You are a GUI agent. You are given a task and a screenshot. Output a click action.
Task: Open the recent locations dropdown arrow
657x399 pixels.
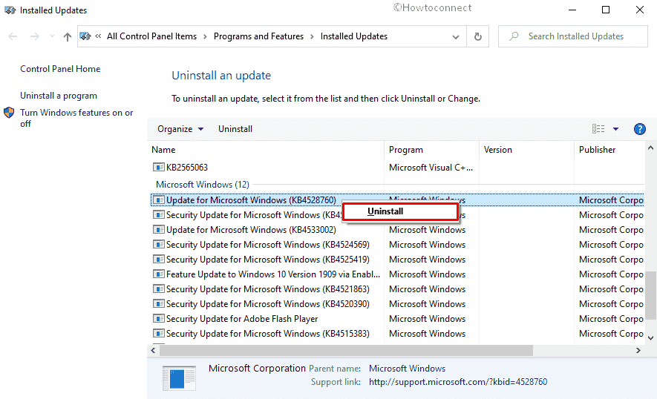click(52, 36)
